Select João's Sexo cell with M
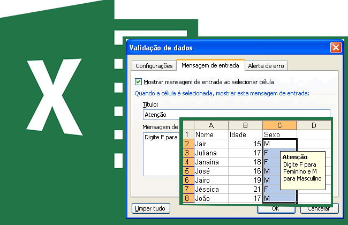Screen dimensions: 348x225 click(x=279, y=198)
